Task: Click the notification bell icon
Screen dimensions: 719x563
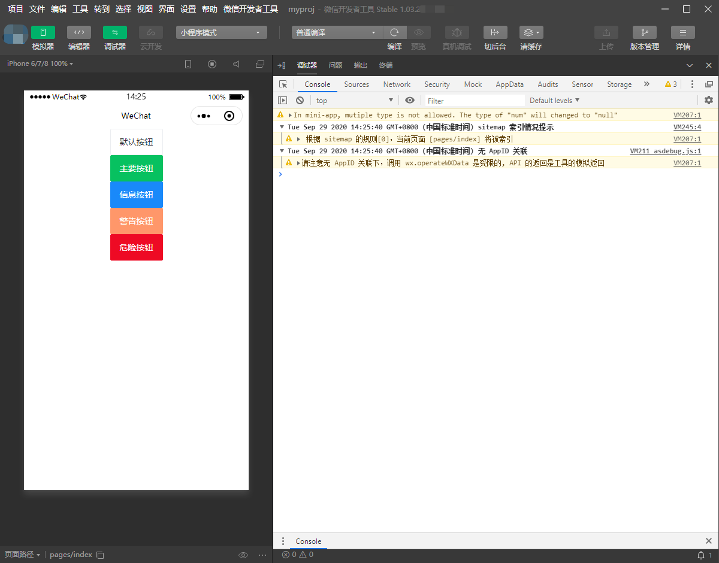Action: (700, 555)
